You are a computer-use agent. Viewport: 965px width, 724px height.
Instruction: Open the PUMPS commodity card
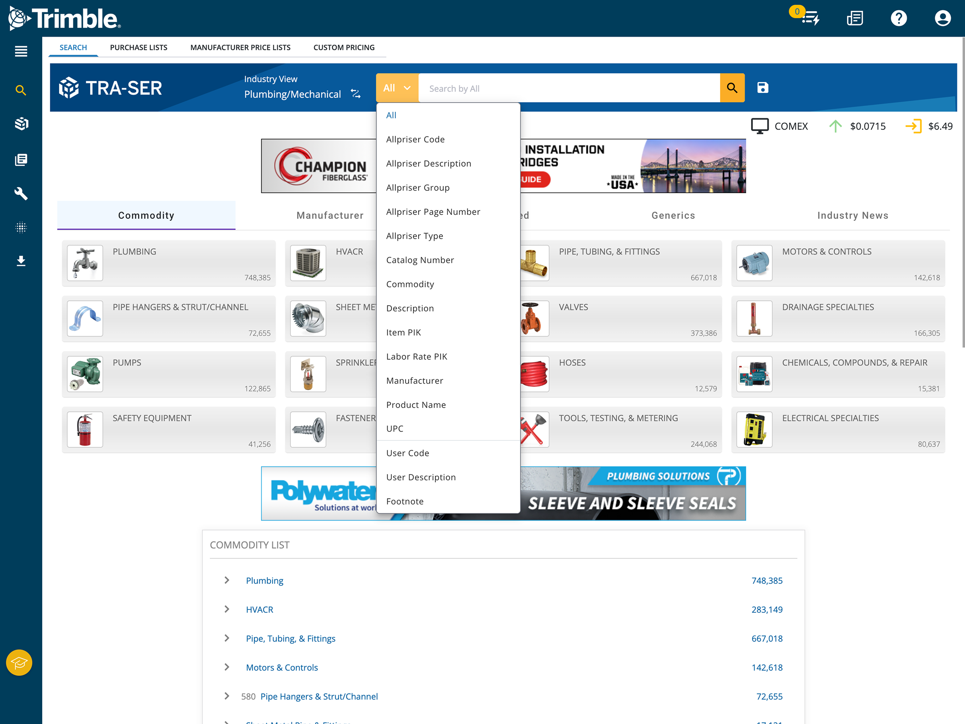click(169, 374)
